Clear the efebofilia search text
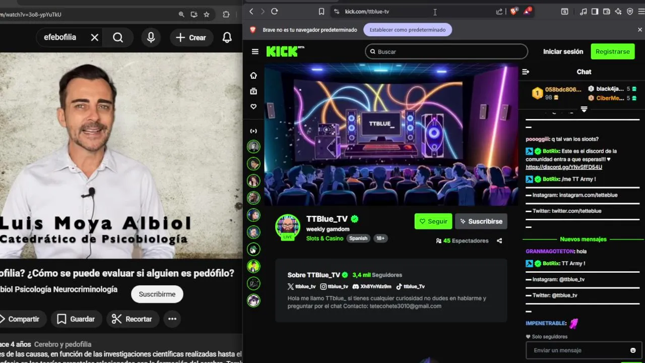 (x=95, y=37)
